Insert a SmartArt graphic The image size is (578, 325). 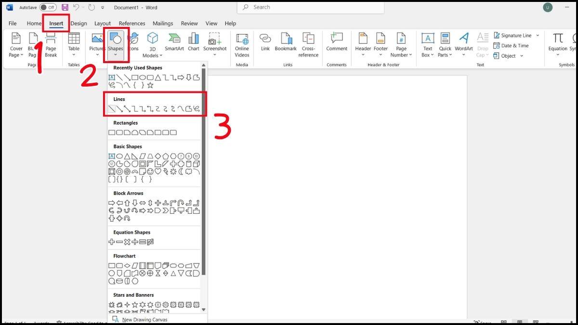tap(174, 42)
